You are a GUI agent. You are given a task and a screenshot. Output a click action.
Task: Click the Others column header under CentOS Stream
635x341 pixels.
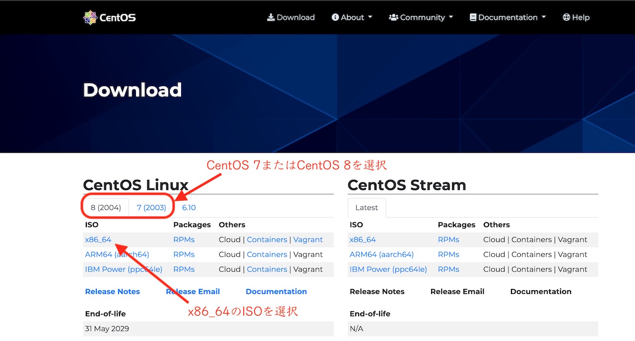click(x=497, y=225)
